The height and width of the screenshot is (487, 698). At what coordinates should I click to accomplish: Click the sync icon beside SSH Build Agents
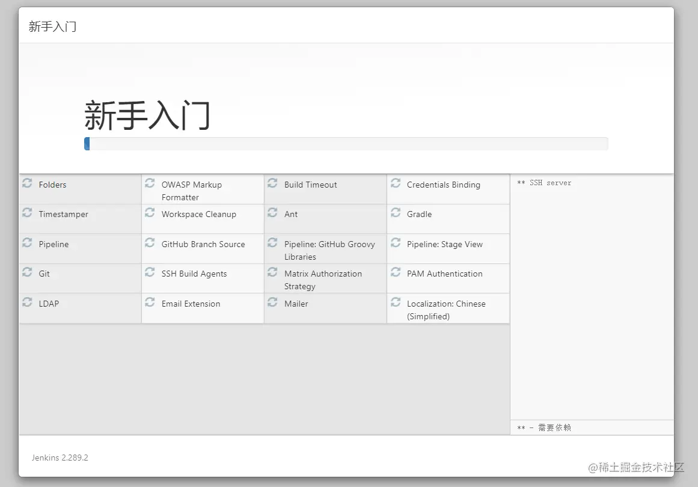[x=150, y=272]
